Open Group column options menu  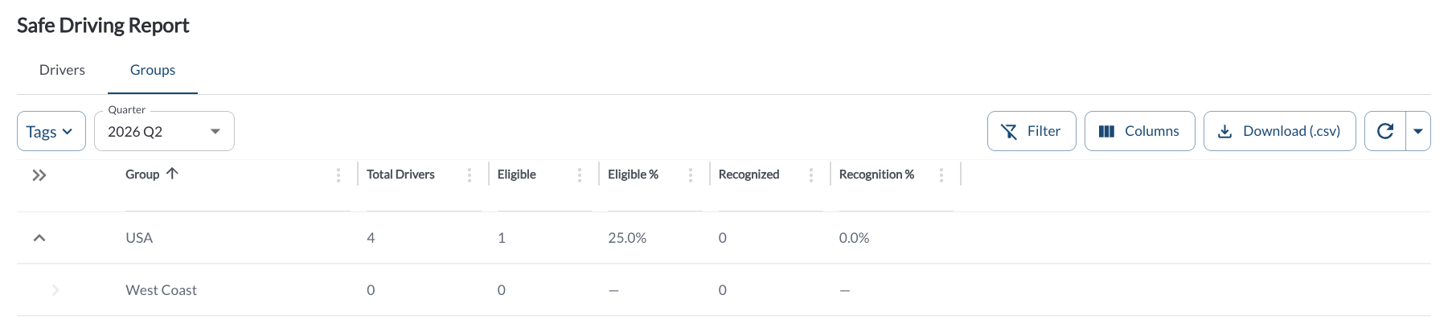(338, 174)
